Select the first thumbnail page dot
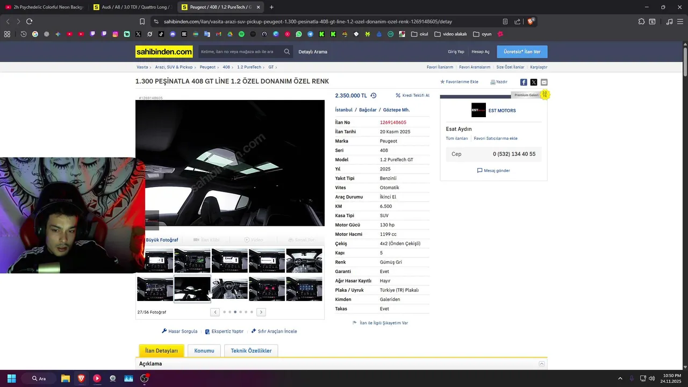The height and width of the screenshot is (387, 688). point(224,312)
